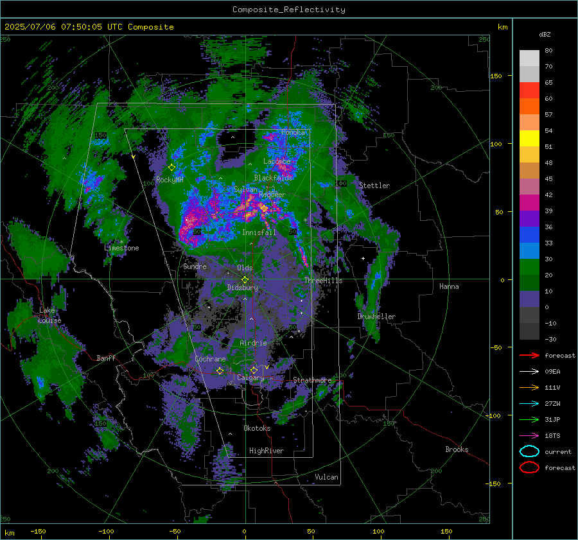Click the Drumheller city label

(376, 317)
